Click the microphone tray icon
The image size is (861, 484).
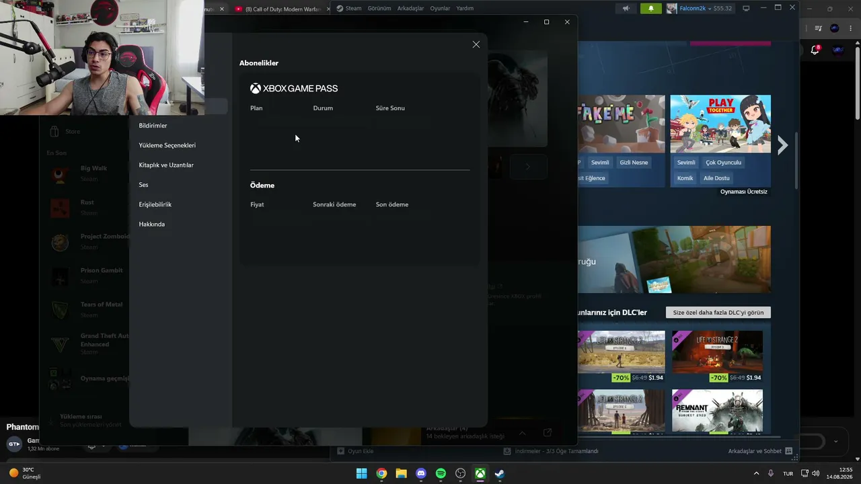pyautogui.click(x=771, y=473)
